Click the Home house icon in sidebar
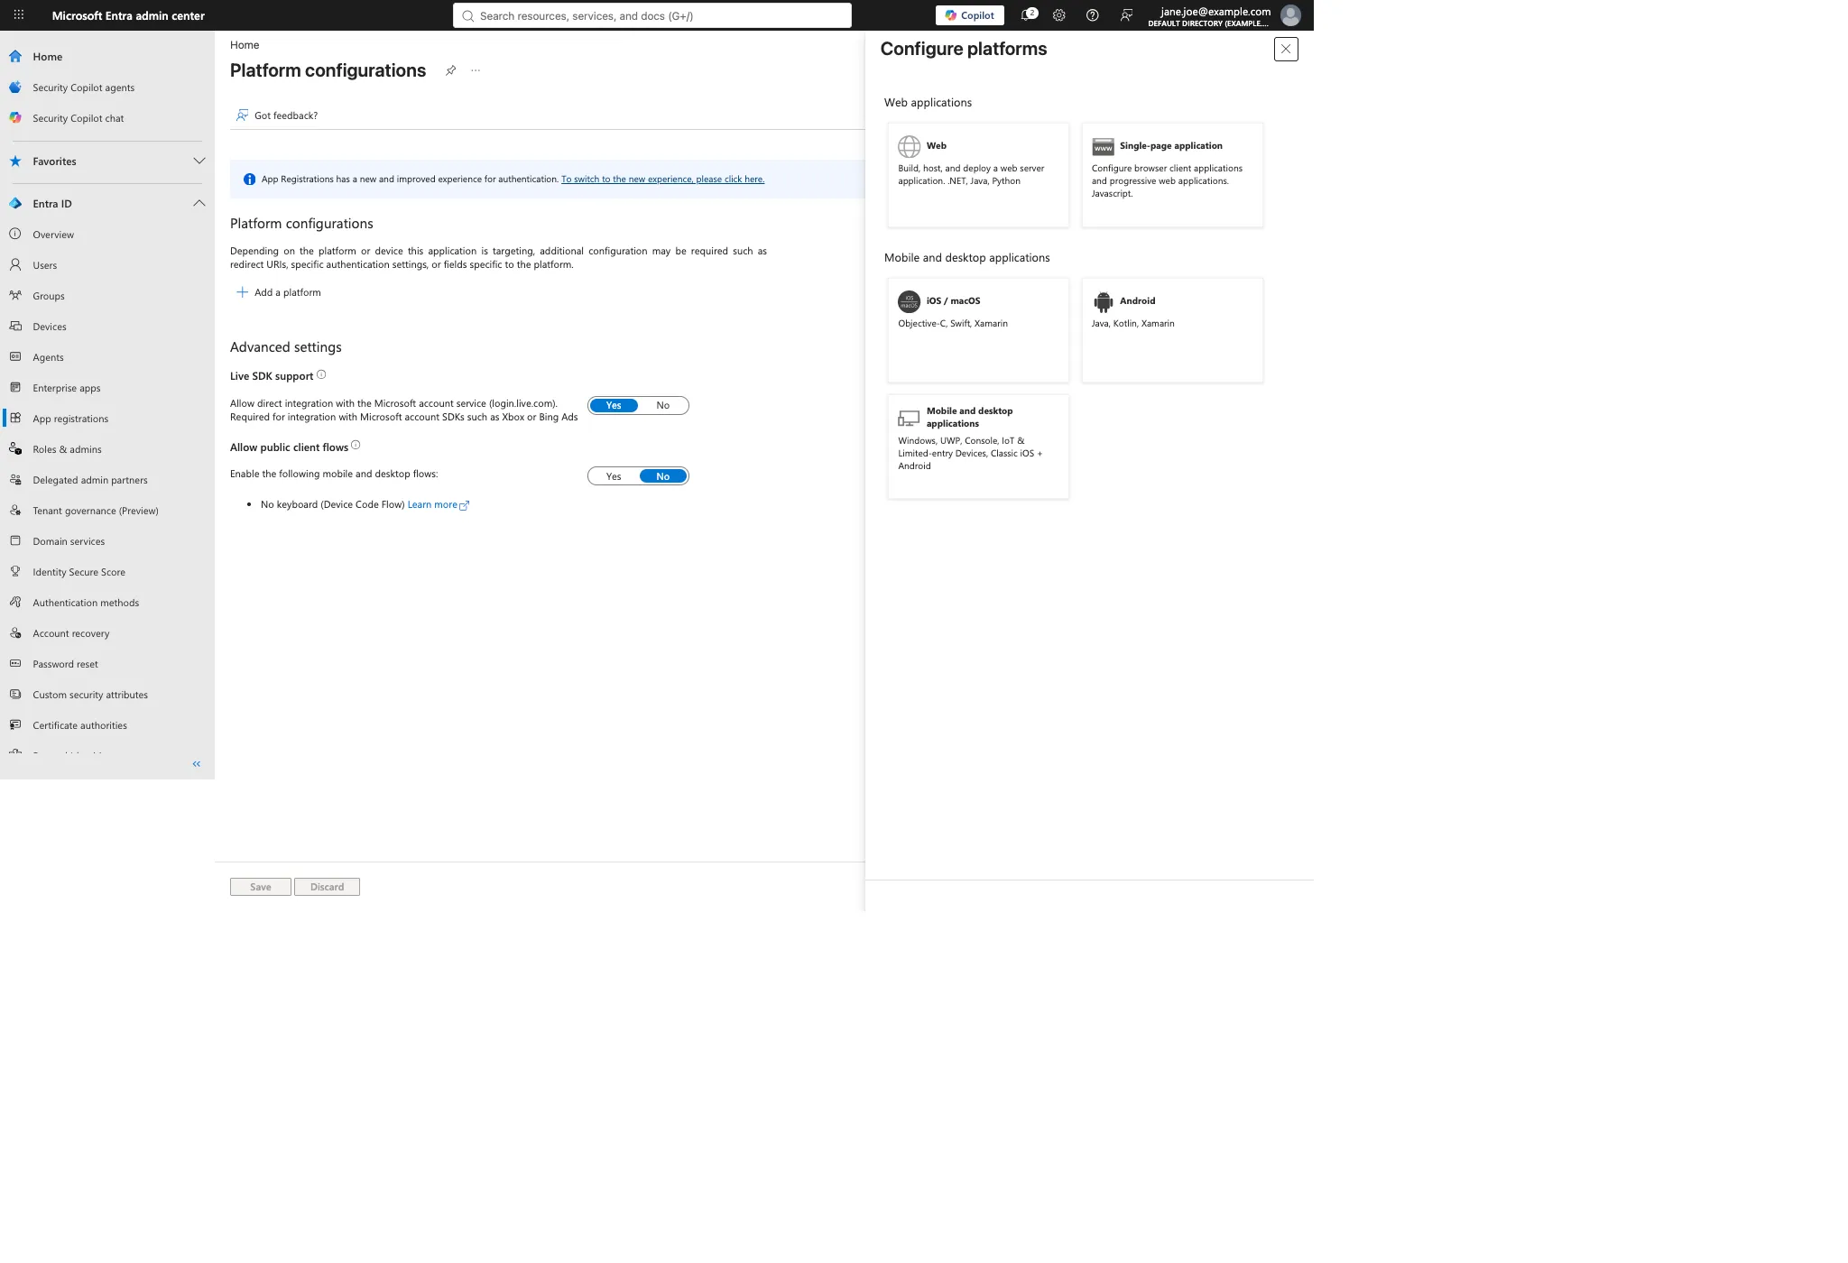 [x=15, y=56]
